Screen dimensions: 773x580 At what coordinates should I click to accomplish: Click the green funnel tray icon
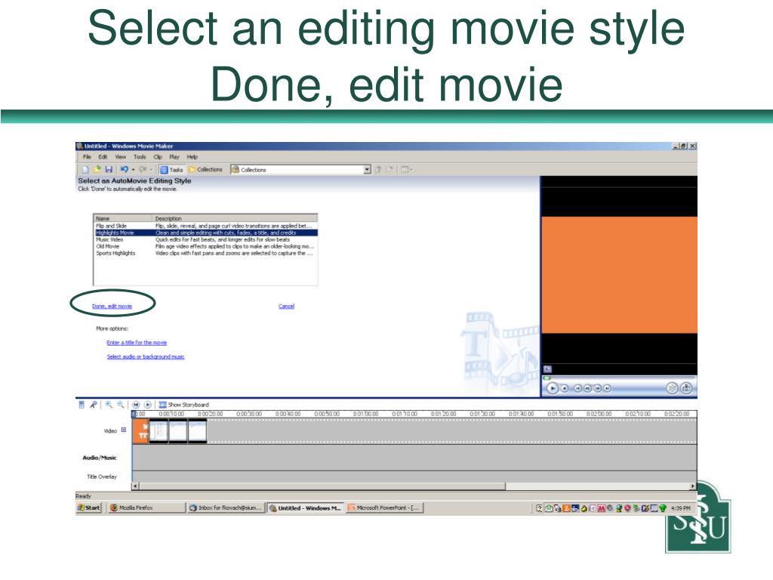coord(663,508)
